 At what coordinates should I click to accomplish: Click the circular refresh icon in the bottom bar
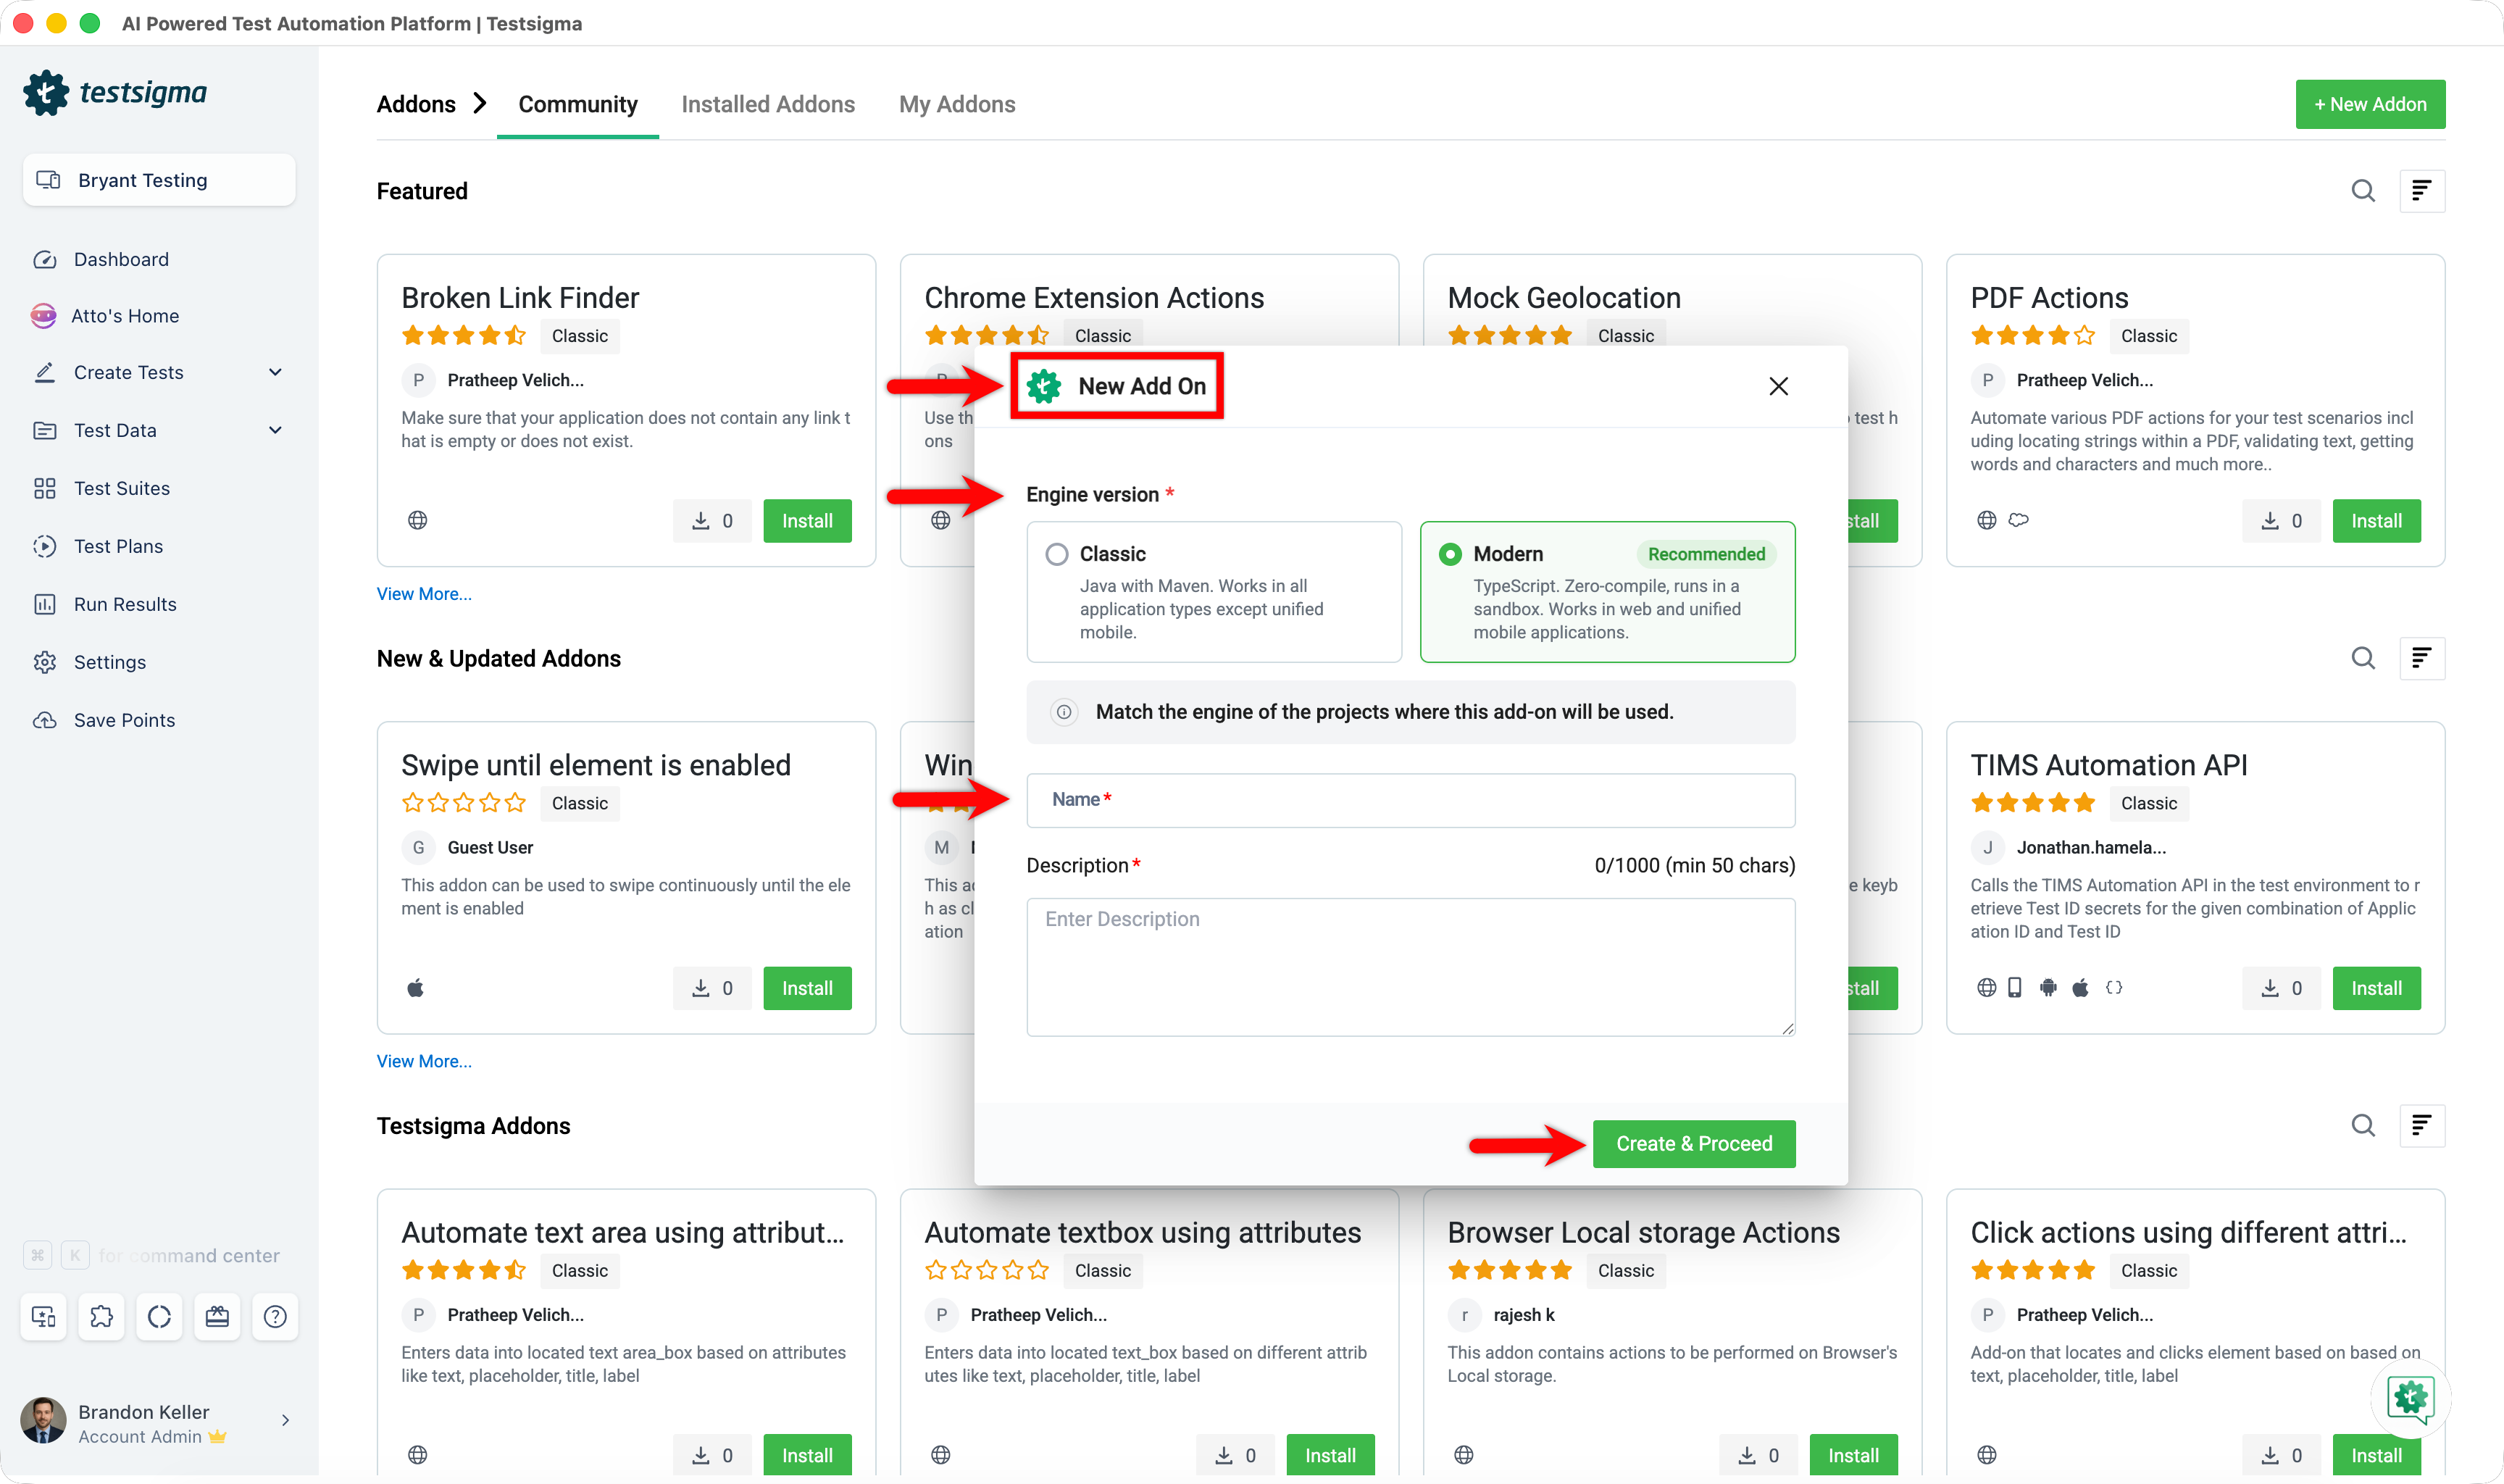click(160, 1317)
